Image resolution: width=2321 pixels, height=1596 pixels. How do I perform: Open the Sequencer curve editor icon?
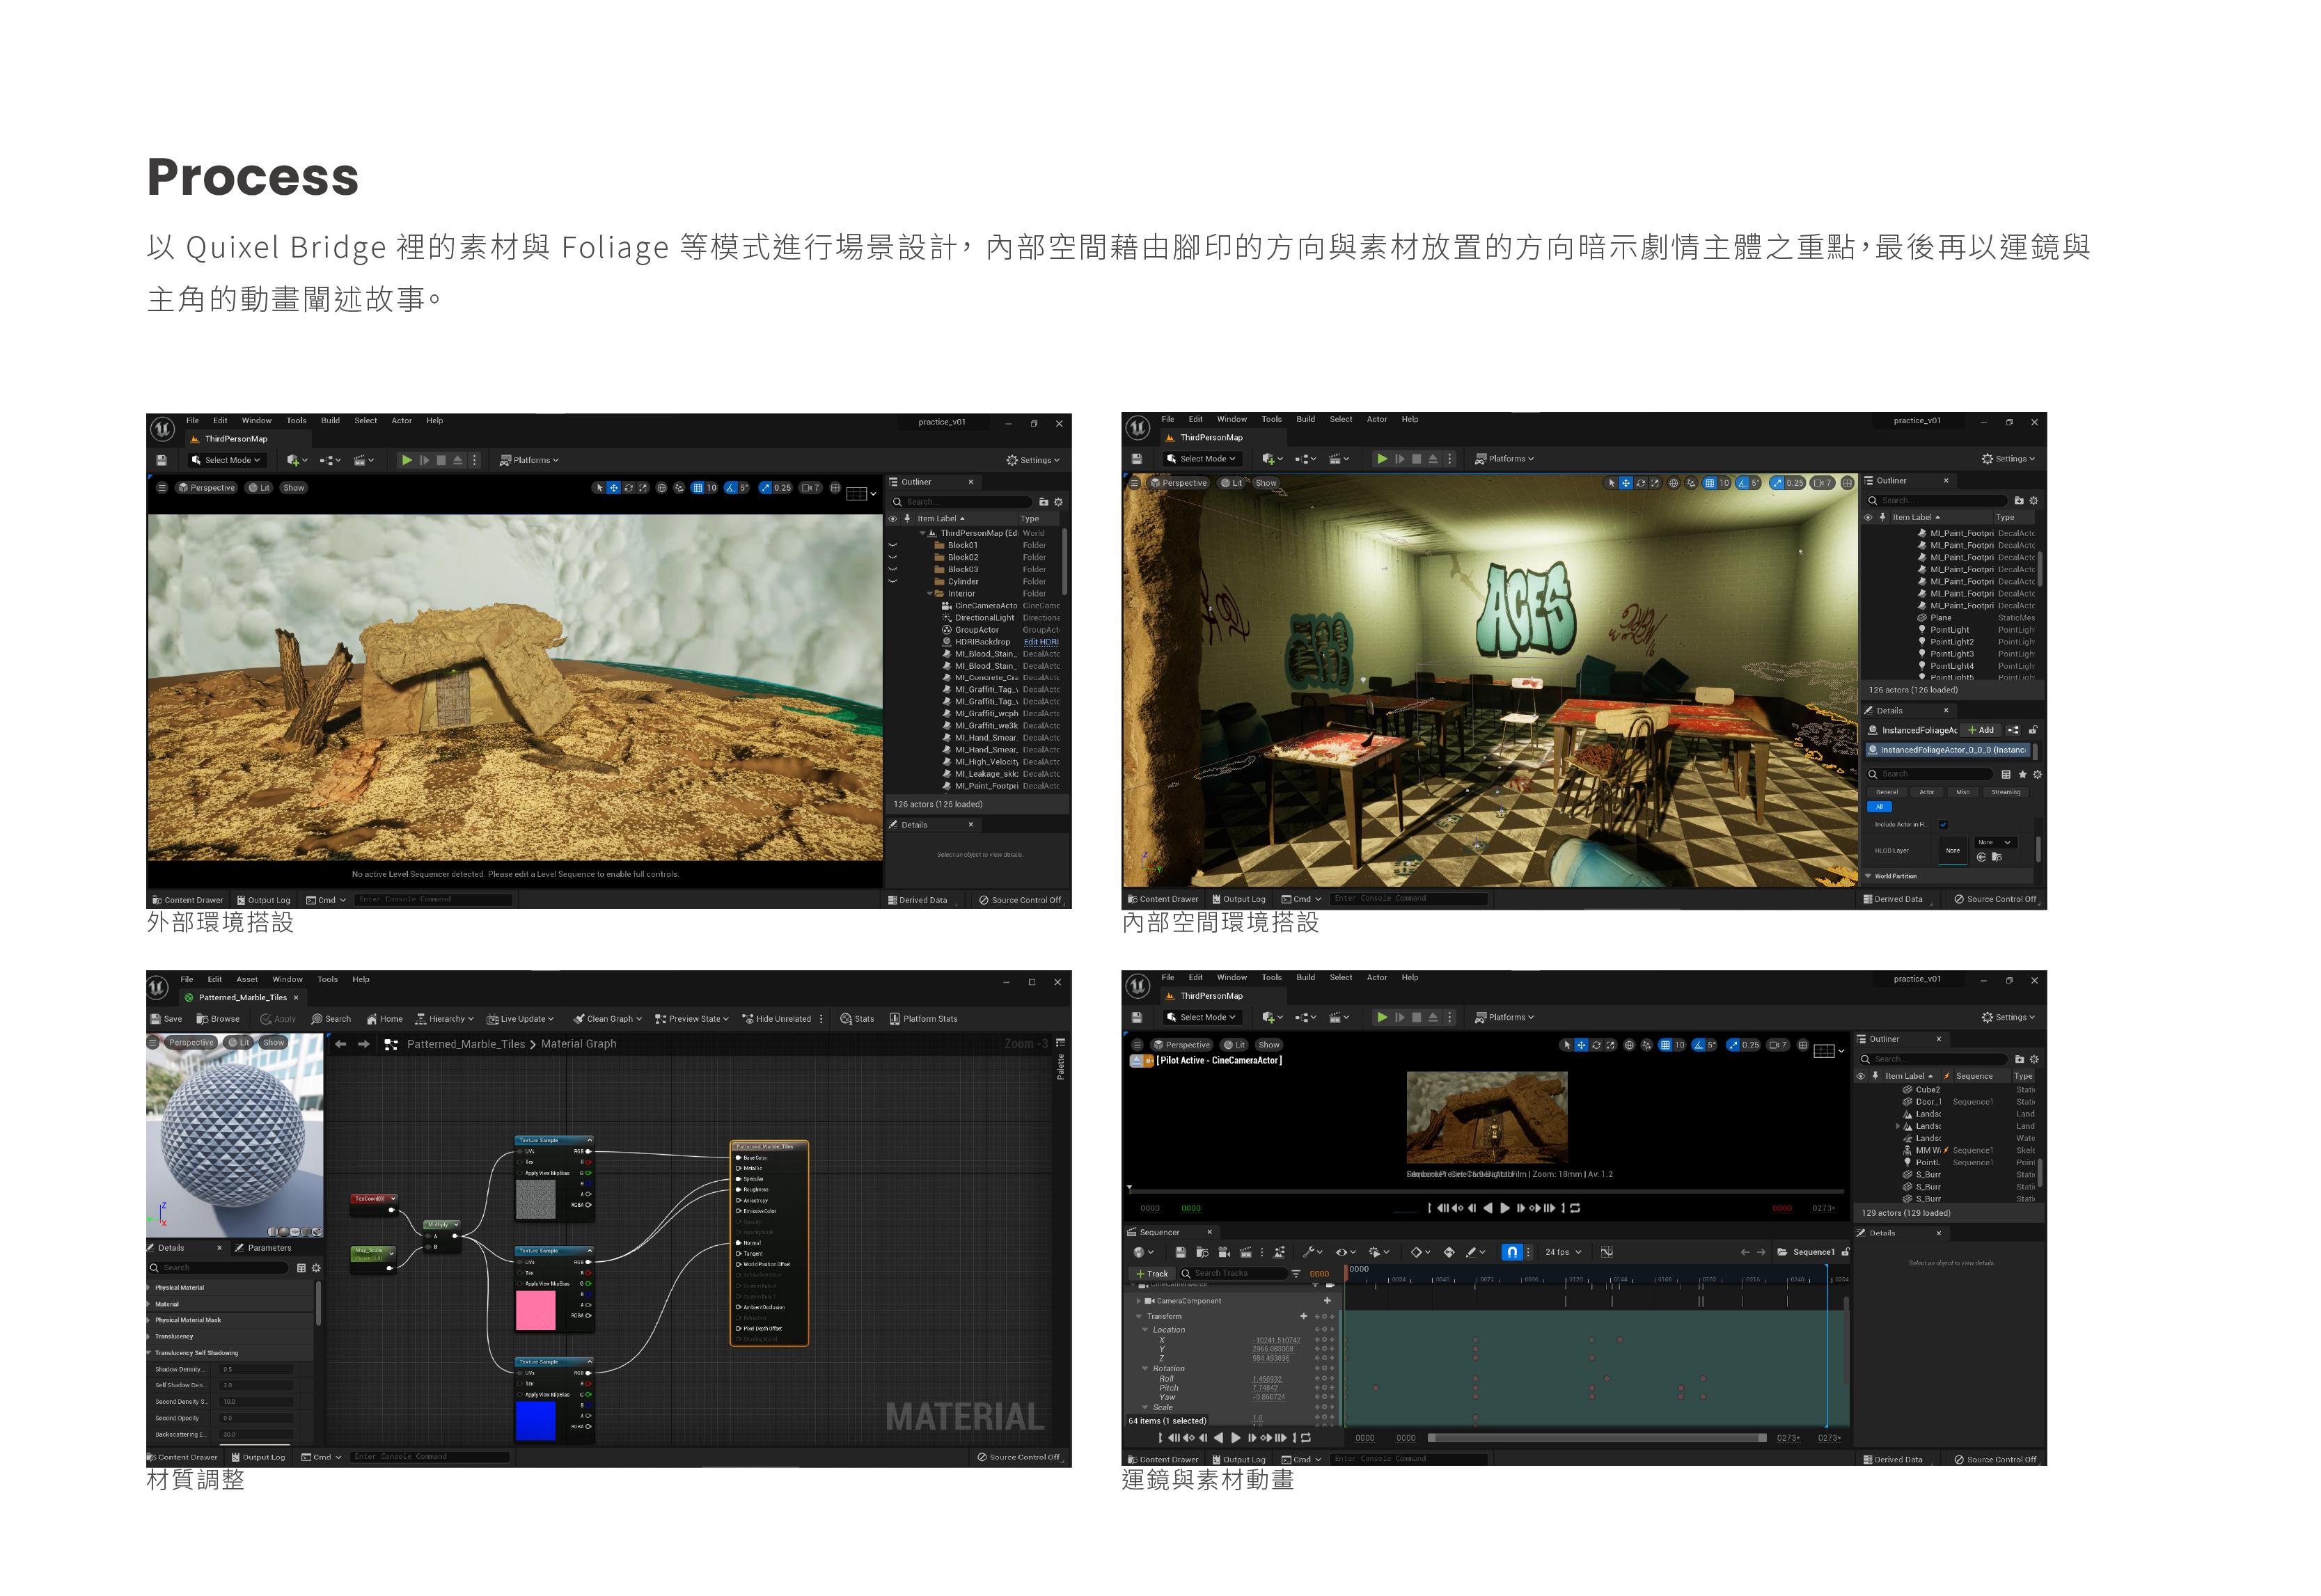pyautogui.click(x=1606, y=1252)
